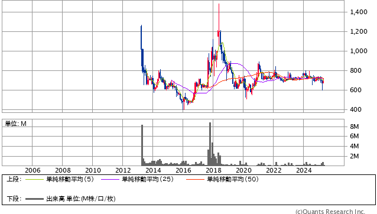Select the 単純移動平均(50) legend label
The height and width of the screenshot is (214, 377).
[233, 179]
